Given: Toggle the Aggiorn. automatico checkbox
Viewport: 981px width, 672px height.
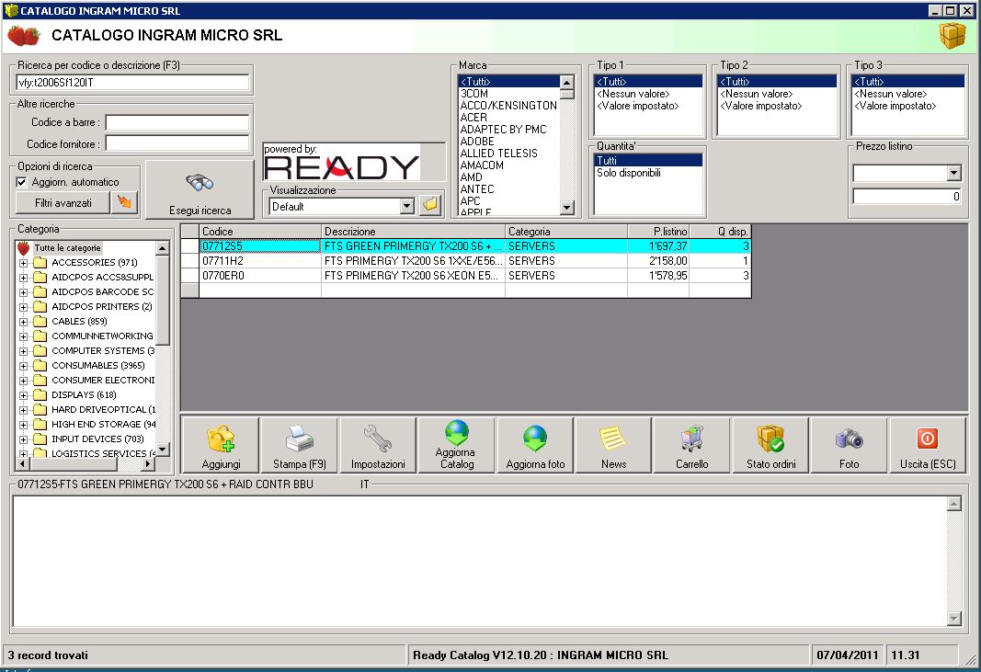Looking at the screenshot, I should pos(22,182).
